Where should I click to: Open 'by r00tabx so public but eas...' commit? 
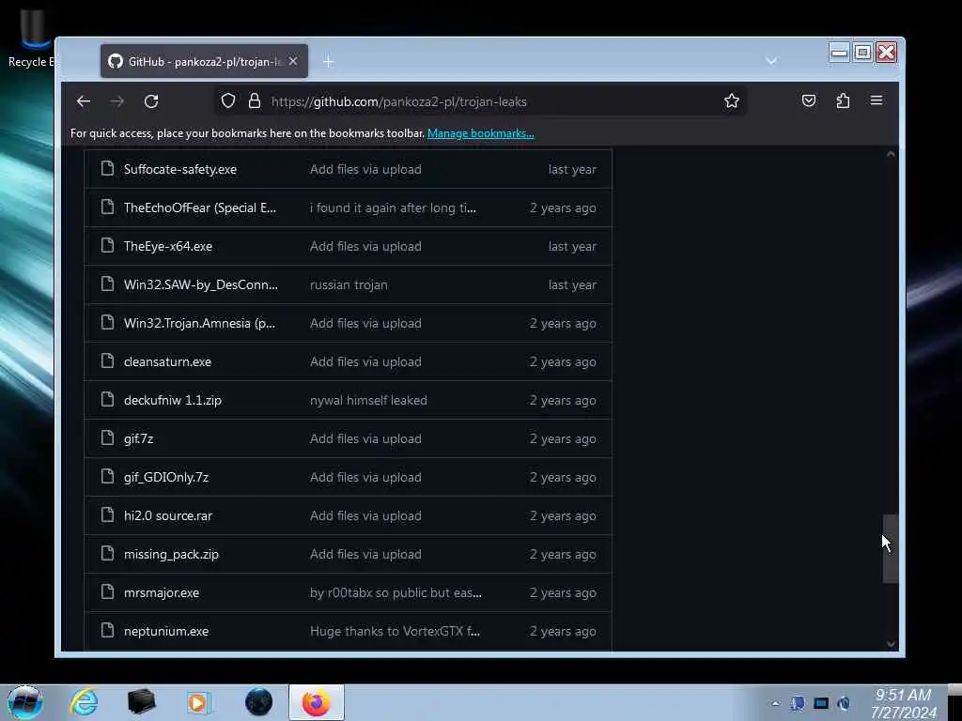(396, 593)
